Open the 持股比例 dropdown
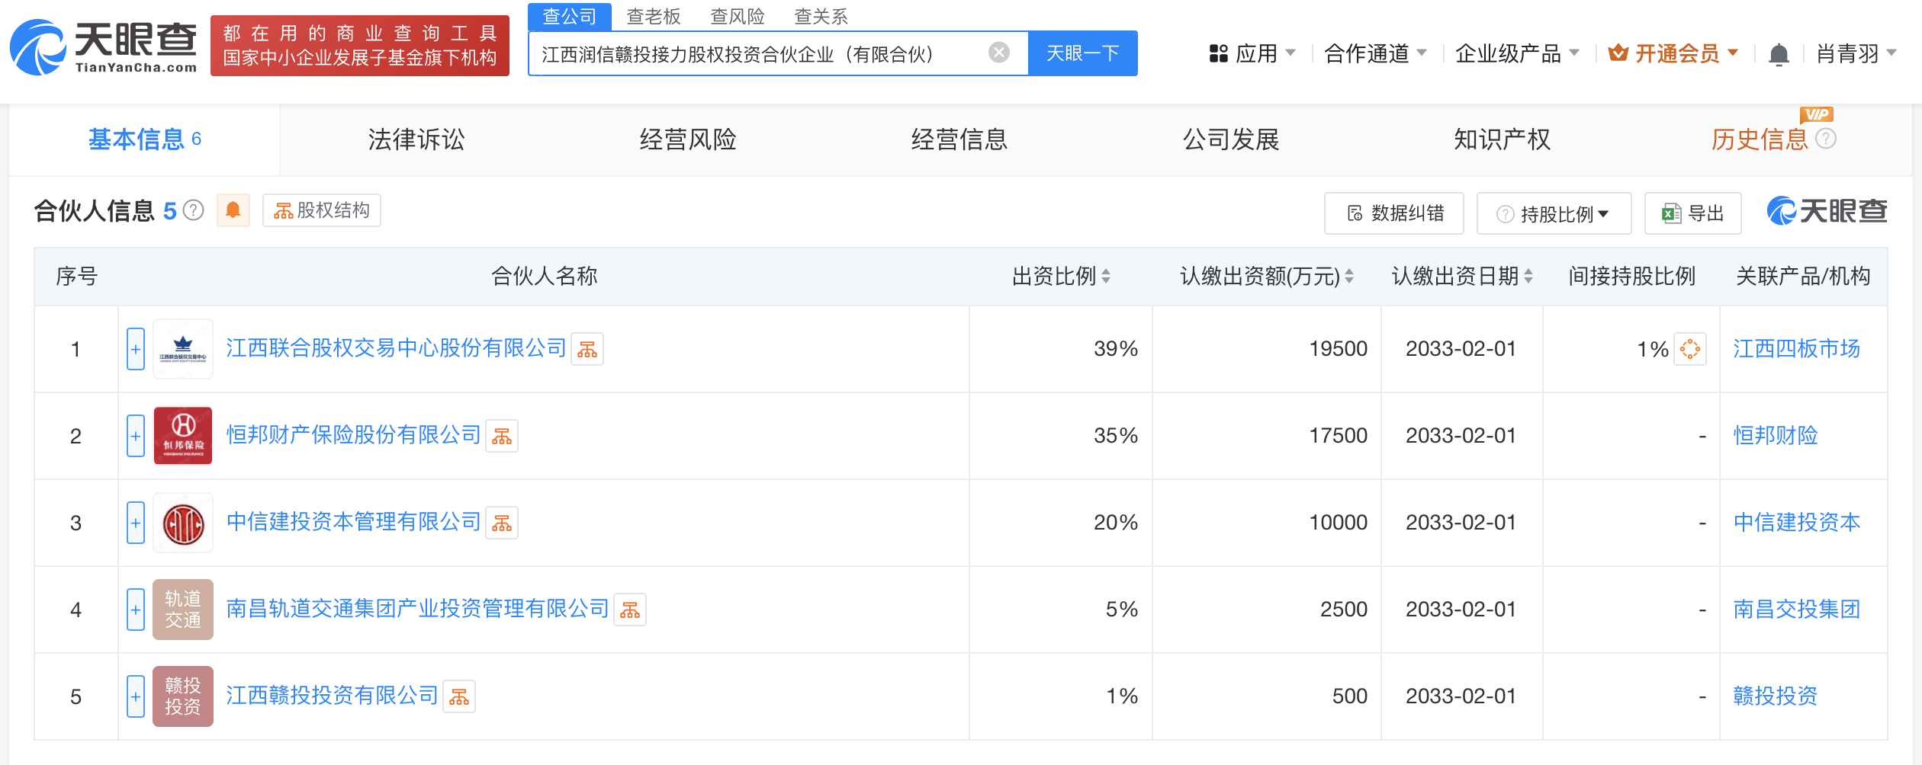Viewport: 1922px width, 765px height. pyautogui.click(x=1554, y=213)
